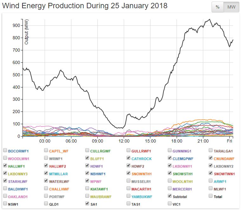Disable the SA1 region checkbox
242x210 pixels.
[x=87, y=204]
